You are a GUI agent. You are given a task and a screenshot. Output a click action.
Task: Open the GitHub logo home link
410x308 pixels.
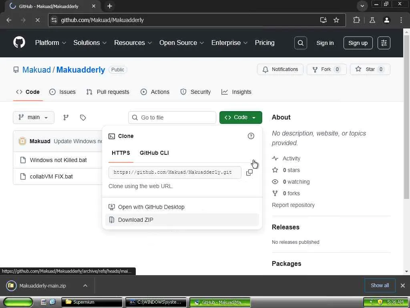pyautogui.click(x=19, y=43)
